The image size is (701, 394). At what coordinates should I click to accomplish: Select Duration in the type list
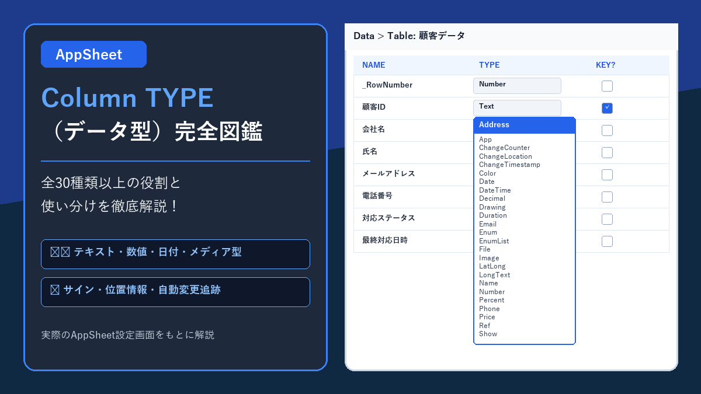493,216
